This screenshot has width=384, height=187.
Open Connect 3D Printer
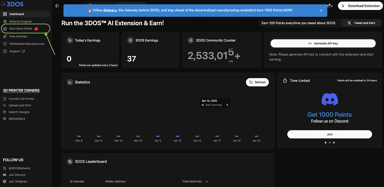[21, 99]
